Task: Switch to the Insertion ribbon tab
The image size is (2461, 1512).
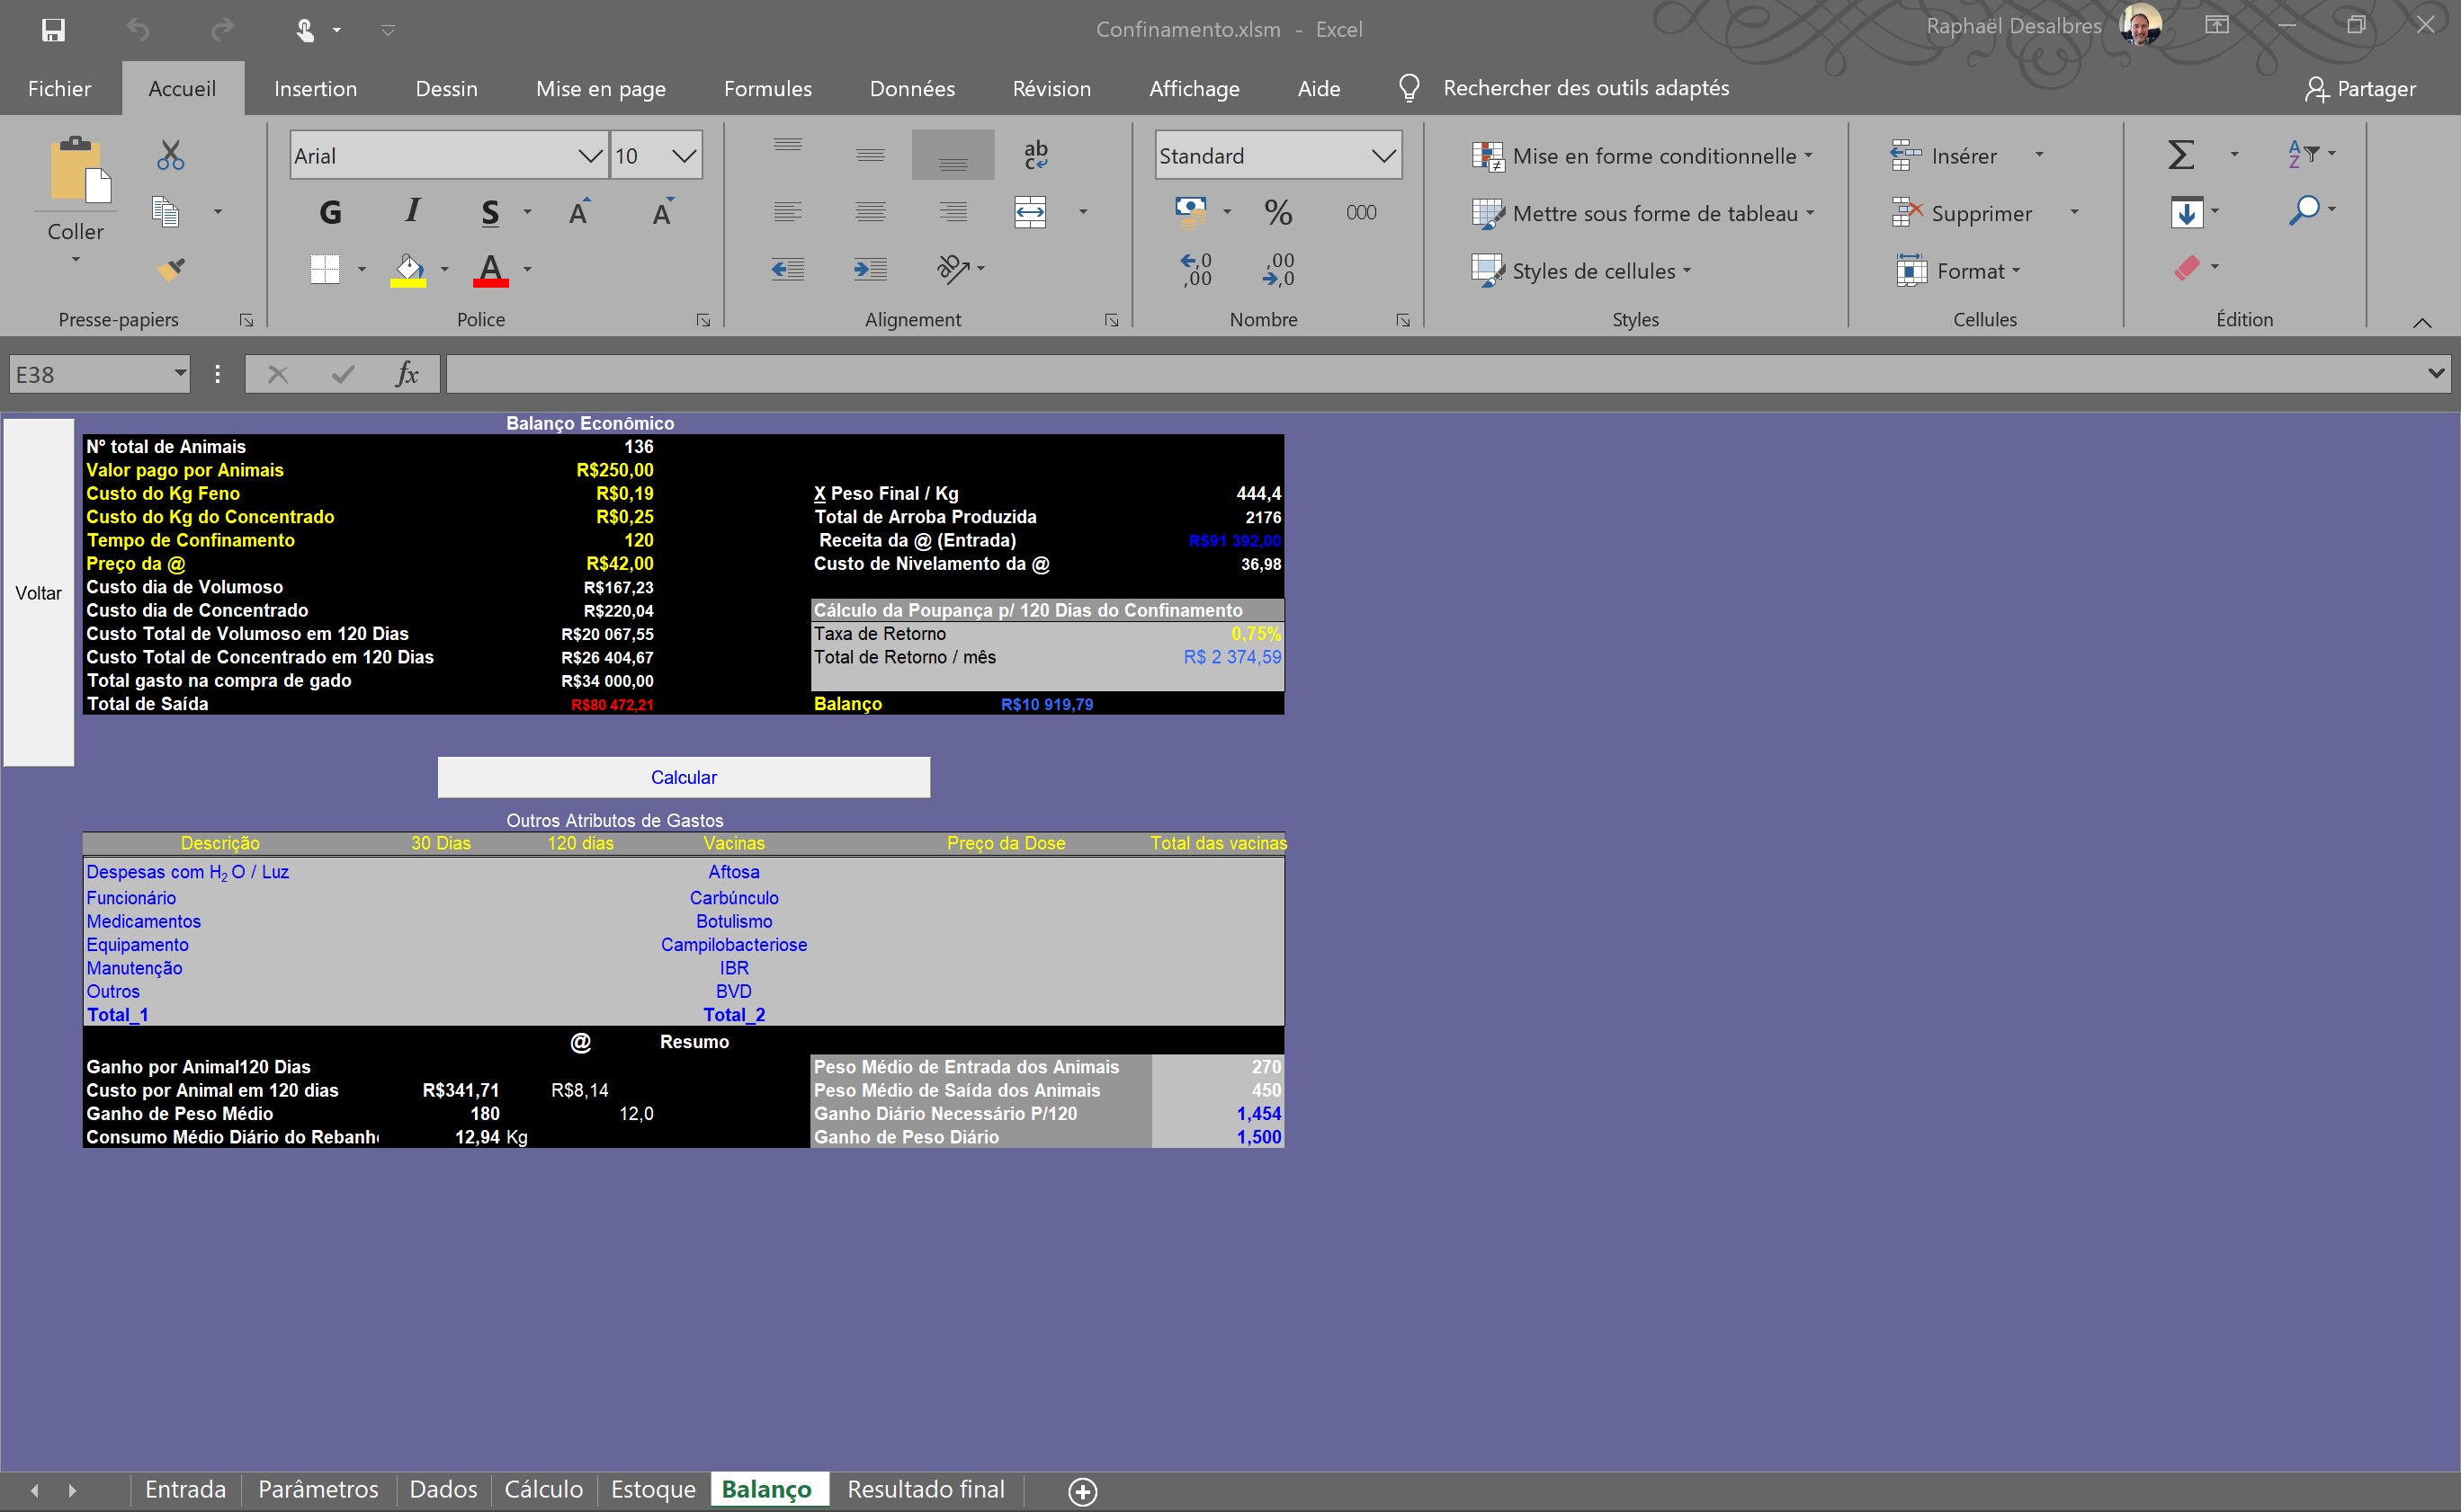Action: (x=315, y=88)
